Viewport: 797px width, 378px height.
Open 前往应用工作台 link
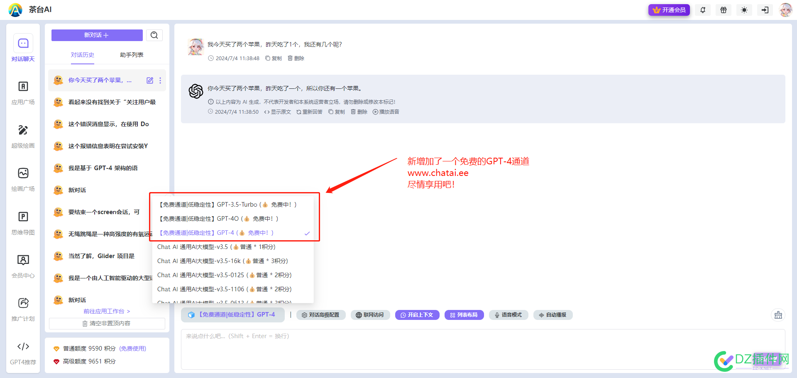click(107, 311)
